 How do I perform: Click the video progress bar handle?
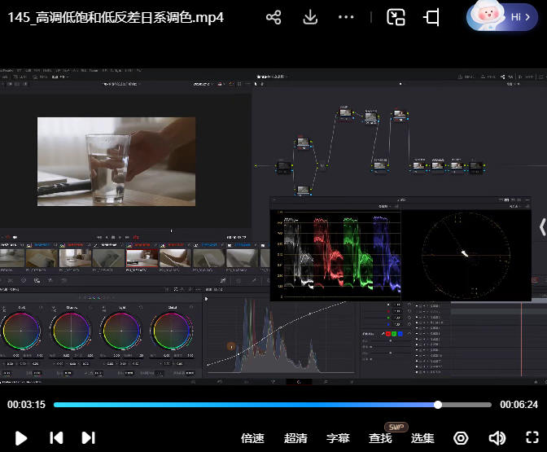point(438,405)
